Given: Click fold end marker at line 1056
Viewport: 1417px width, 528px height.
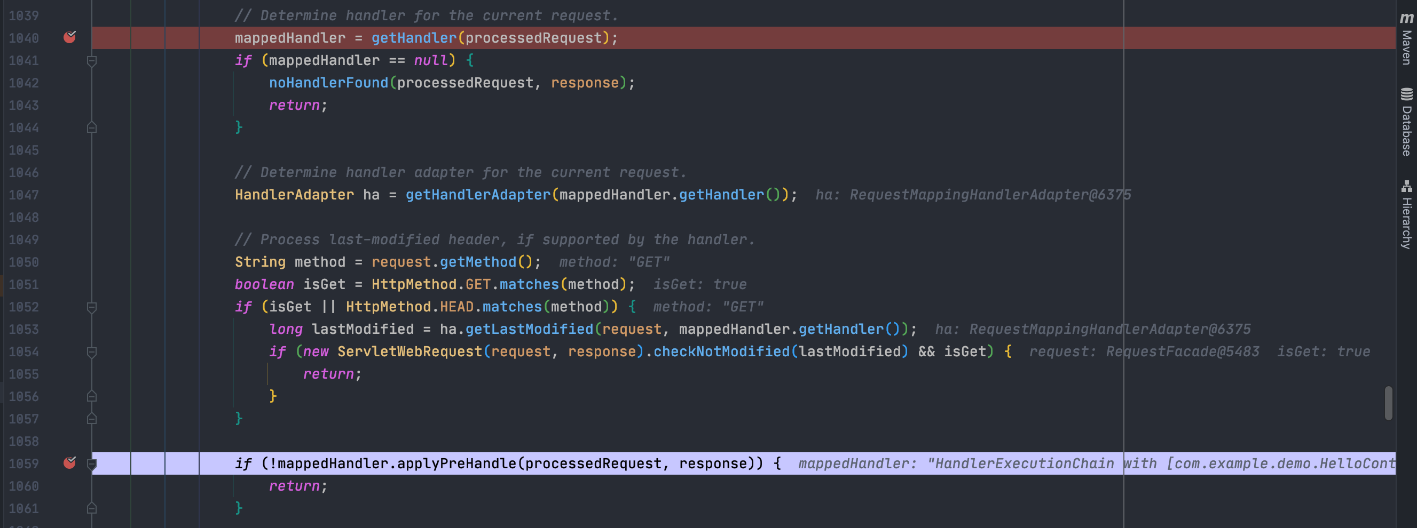Looking at the screenshot, I should tap(92, 396).
